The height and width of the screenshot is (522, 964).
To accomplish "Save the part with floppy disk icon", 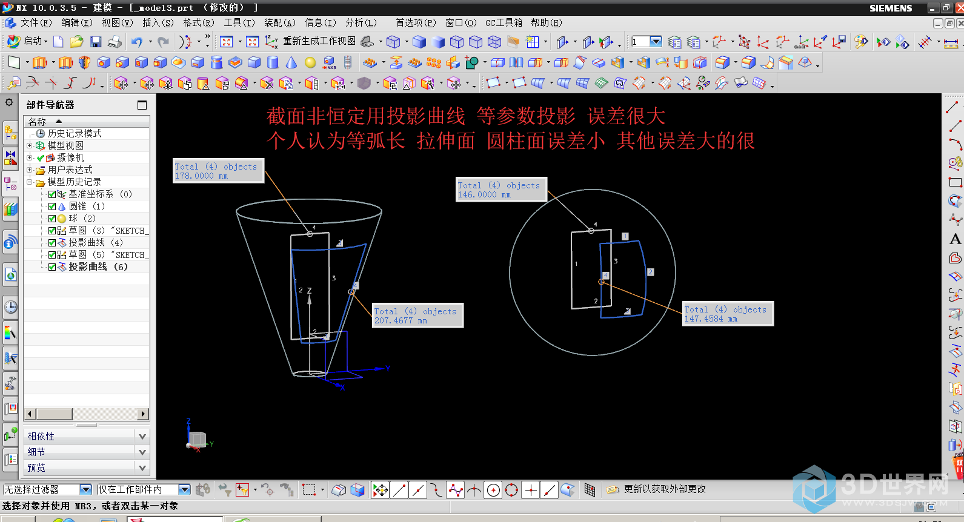I will 96,41.
